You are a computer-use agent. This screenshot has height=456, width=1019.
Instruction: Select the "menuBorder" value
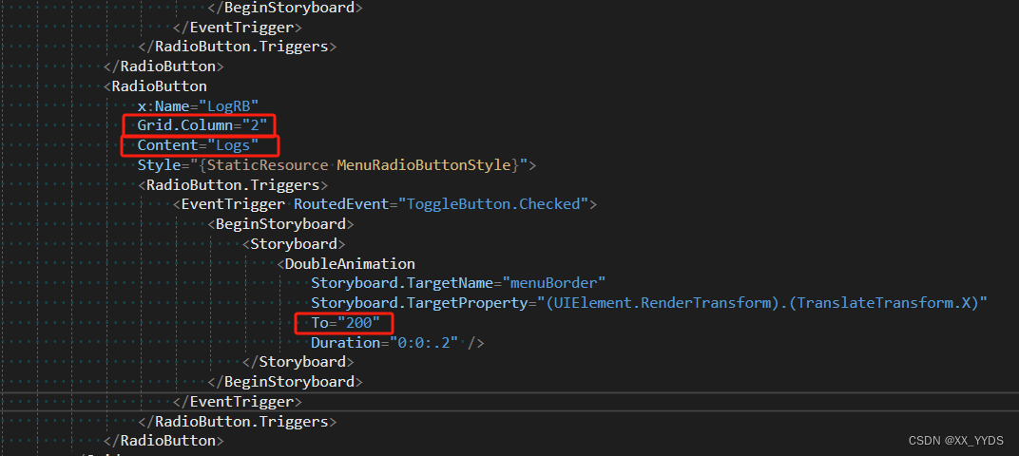553,283
